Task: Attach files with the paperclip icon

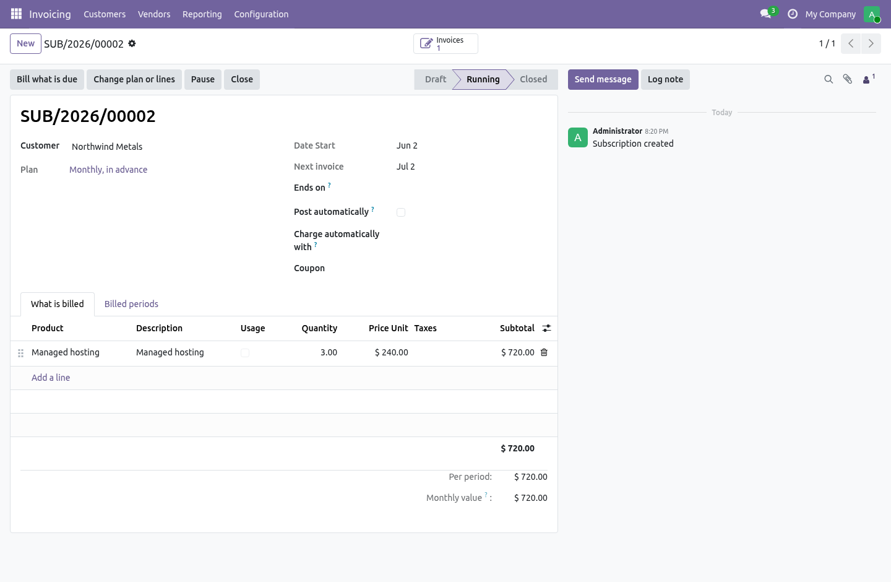Action: pyautogui.click(x=848, y=79)
